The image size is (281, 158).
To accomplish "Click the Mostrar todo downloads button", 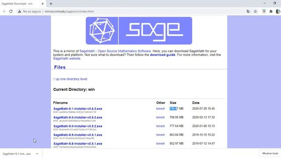I will click(270, 154).
